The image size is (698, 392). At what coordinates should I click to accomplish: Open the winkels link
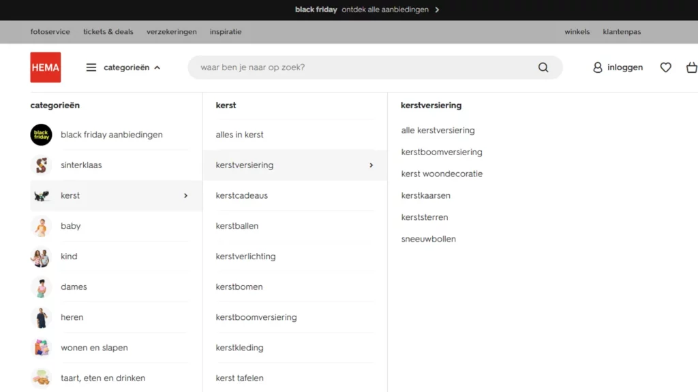coord(577,31)
